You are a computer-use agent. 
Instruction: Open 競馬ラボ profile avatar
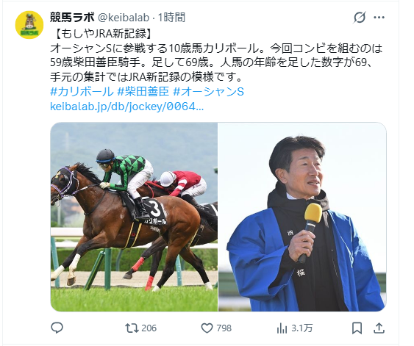(29, 25)
